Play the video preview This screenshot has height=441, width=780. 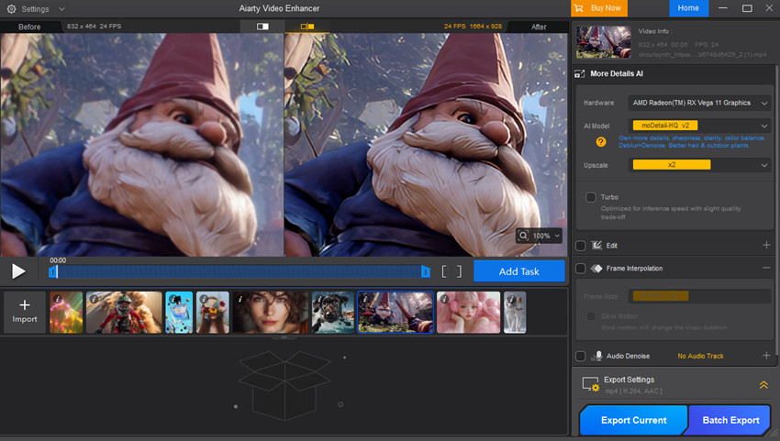point(18,271)
